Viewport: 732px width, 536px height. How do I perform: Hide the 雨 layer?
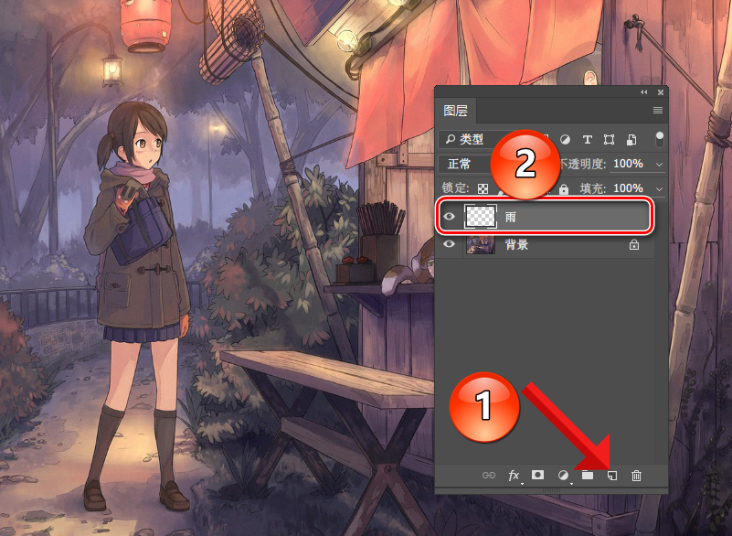pos(449,217)
